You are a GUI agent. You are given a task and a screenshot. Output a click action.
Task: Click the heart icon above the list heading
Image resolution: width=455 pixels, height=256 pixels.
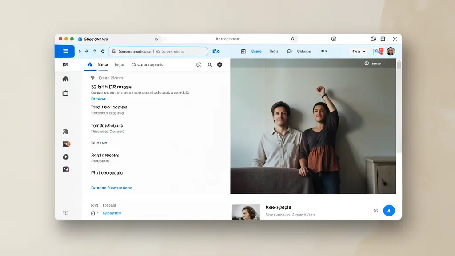(92, 78)
